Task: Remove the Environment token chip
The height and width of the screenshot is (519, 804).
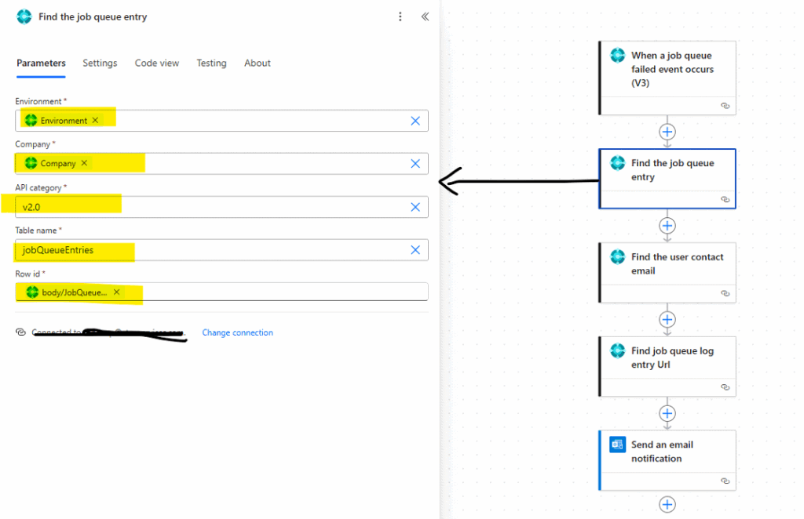Action: click(x=95, y=121)
